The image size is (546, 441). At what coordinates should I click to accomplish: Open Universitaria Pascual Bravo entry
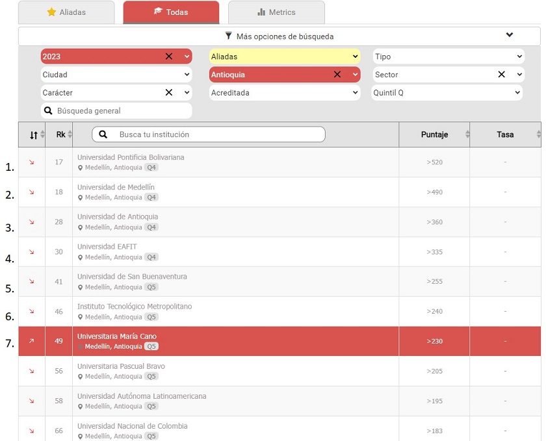[x=121, y=366]
